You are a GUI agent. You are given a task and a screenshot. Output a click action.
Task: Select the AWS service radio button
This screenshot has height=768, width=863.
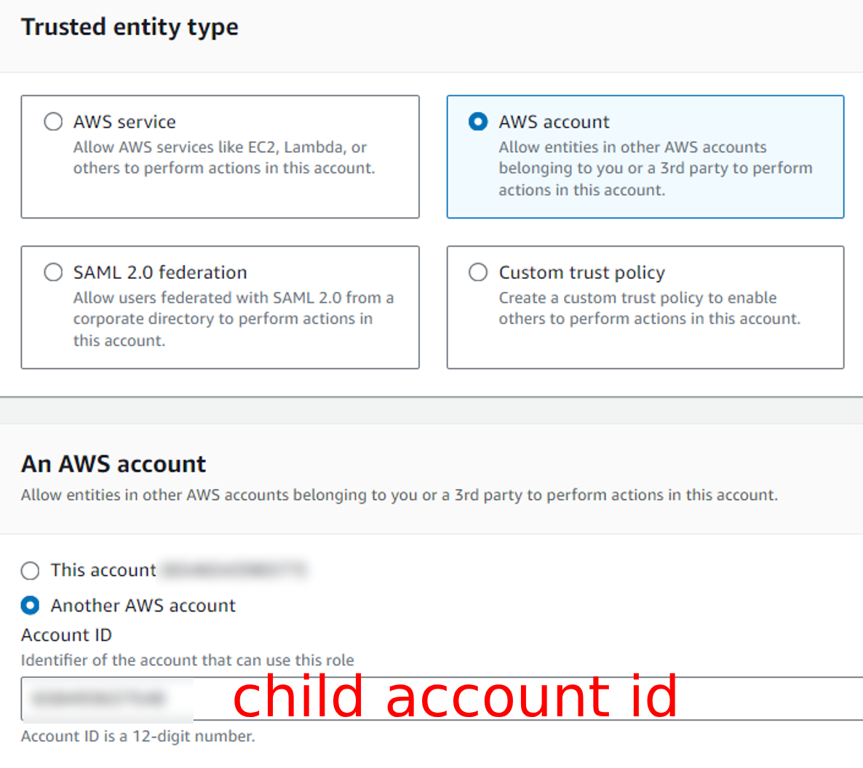pos(53,122)
